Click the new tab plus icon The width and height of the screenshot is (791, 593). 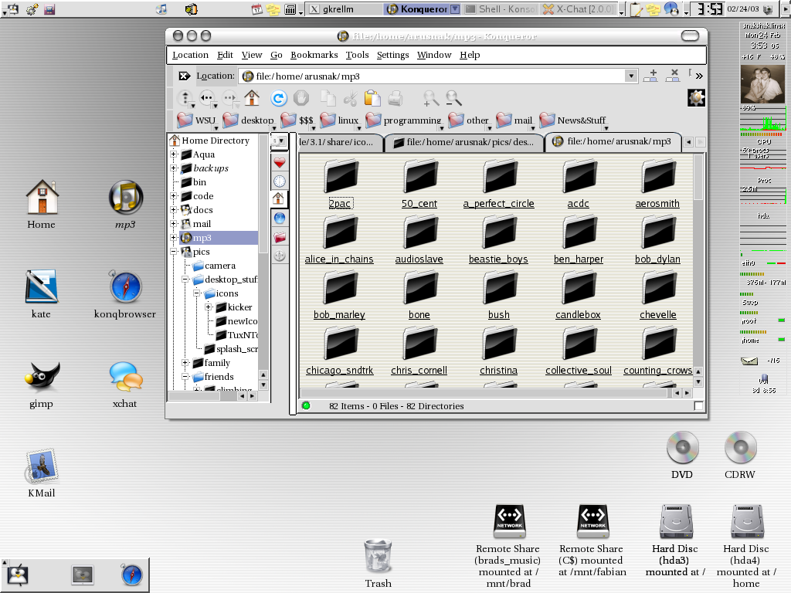tap(650, 75)
